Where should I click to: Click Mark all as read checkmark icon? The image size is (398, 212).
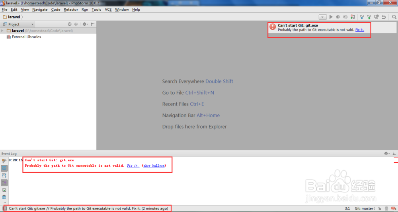[4, 190]
